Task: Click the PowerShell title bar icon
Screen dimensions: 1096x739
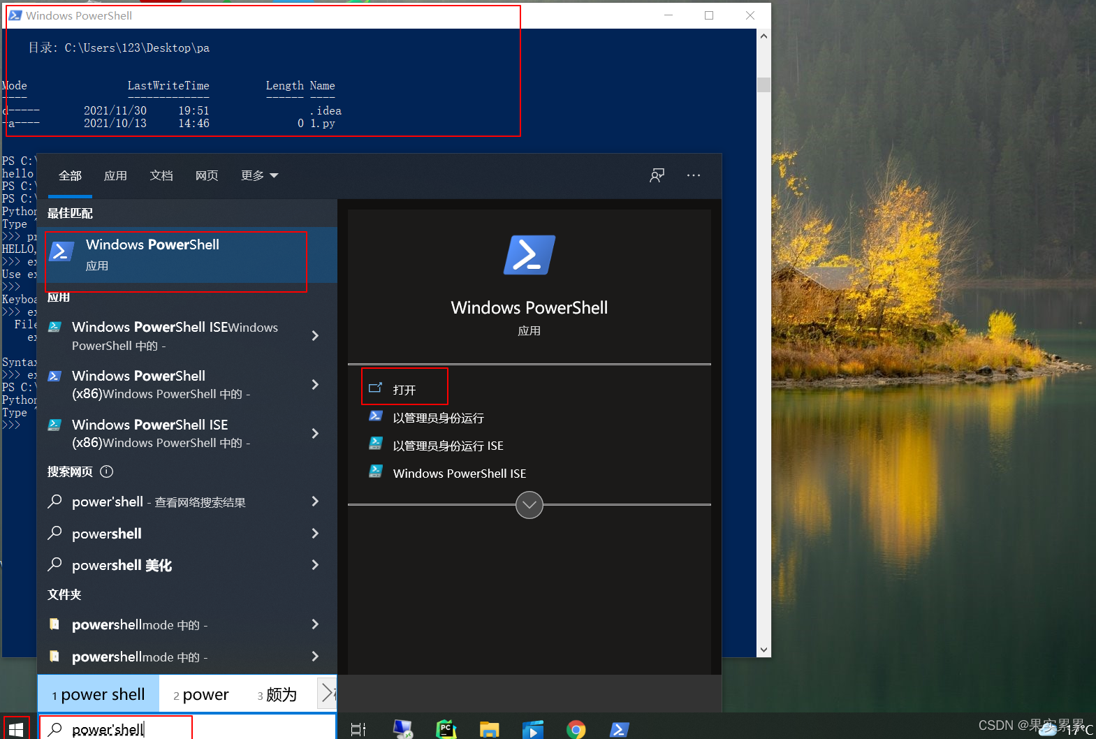Action: (x=15, y=15)
